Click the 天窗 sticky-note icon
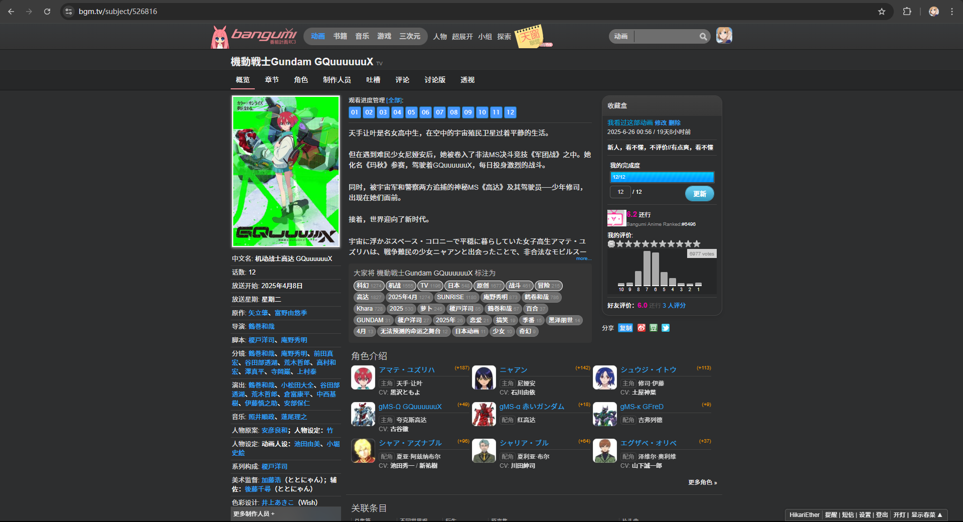Viewport: 963px width, 522px height. [x=530, y=37]
